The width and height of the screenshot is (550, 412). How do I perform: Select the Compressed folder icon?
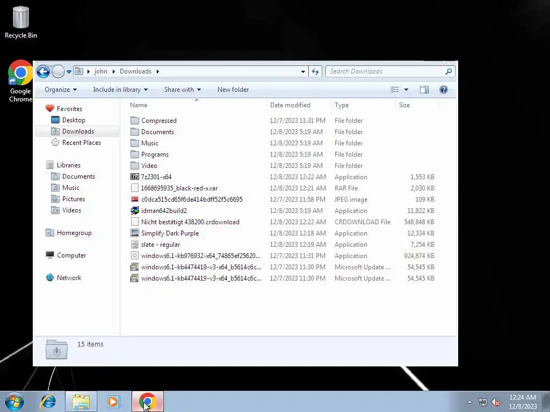[x=135, y=121]
